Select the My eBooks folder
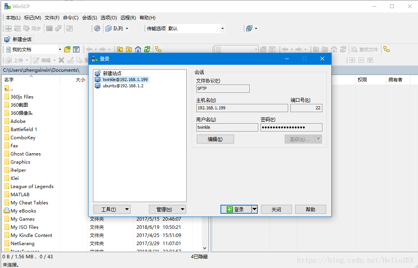This screenshot has height=268, width=418. click(23, 211)
